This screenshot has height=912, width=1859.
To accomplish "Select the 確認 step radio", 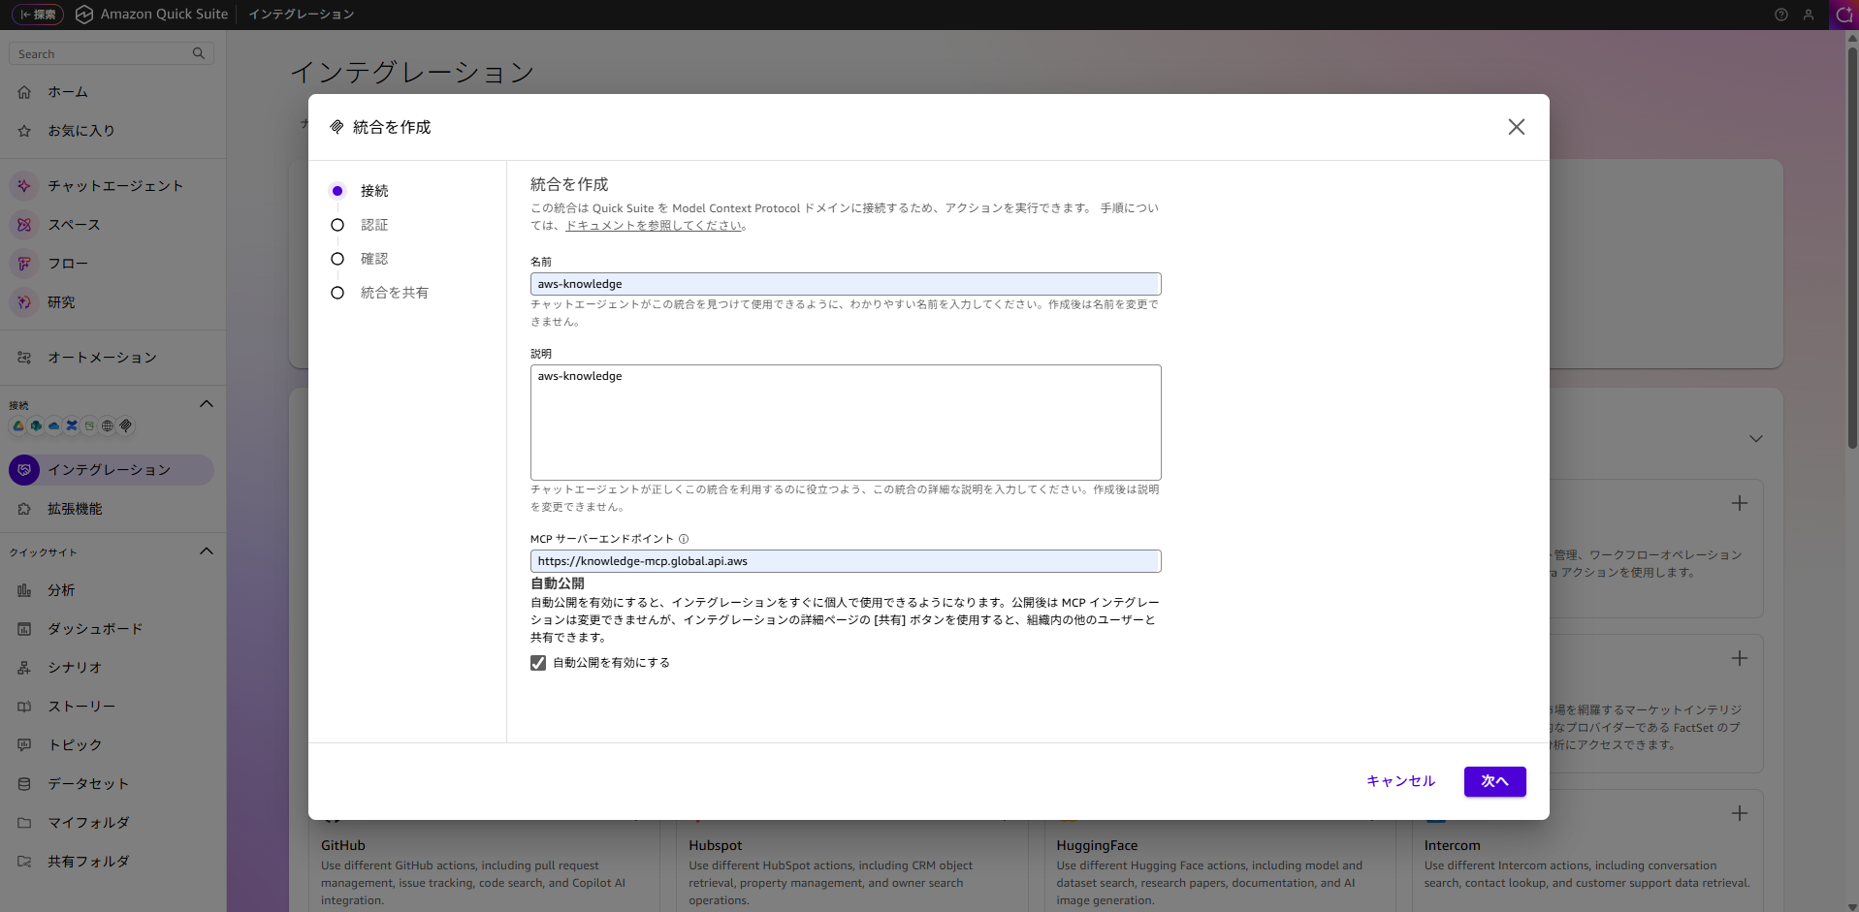I will tap(337, 259).
